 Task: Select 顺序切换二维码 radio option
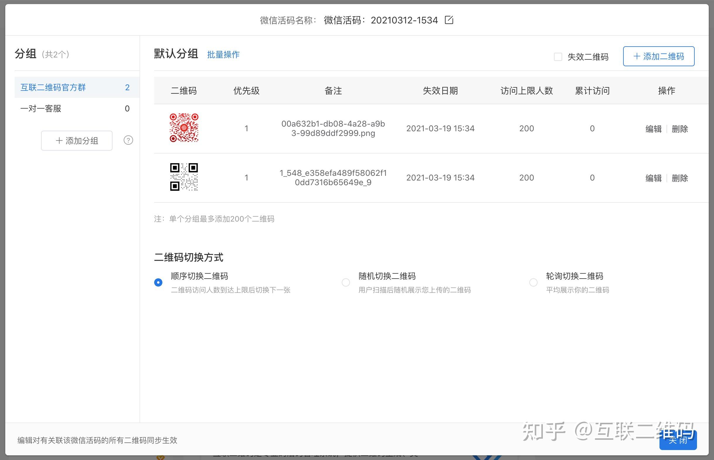158,282
